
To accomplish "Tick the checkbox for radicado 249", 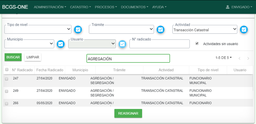I will (x=7, y=91).
